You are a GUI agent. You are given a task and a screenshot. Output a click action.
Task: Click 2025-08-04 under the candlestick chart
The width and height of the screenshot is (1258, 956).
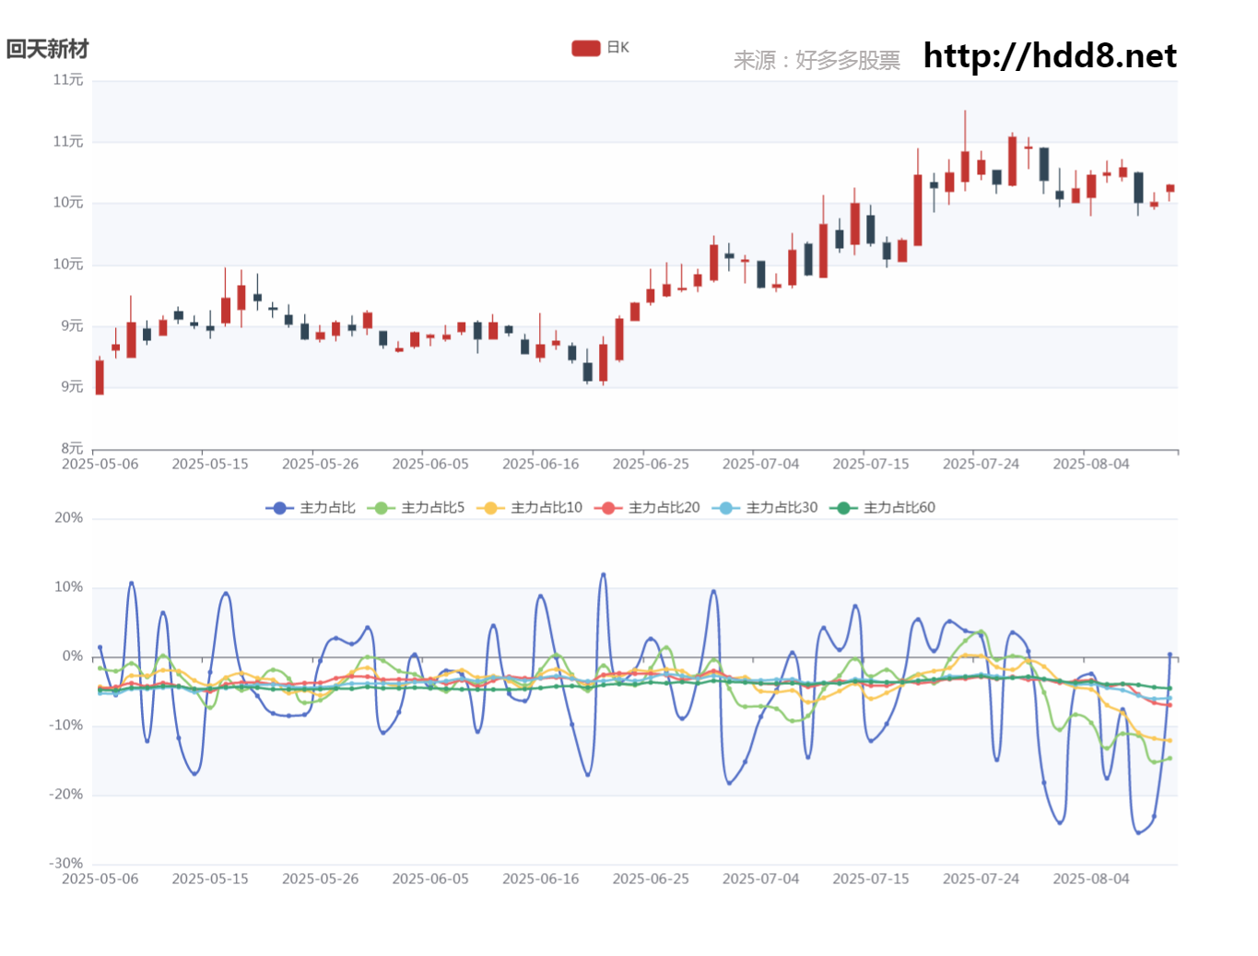[x=1091, y=465]
